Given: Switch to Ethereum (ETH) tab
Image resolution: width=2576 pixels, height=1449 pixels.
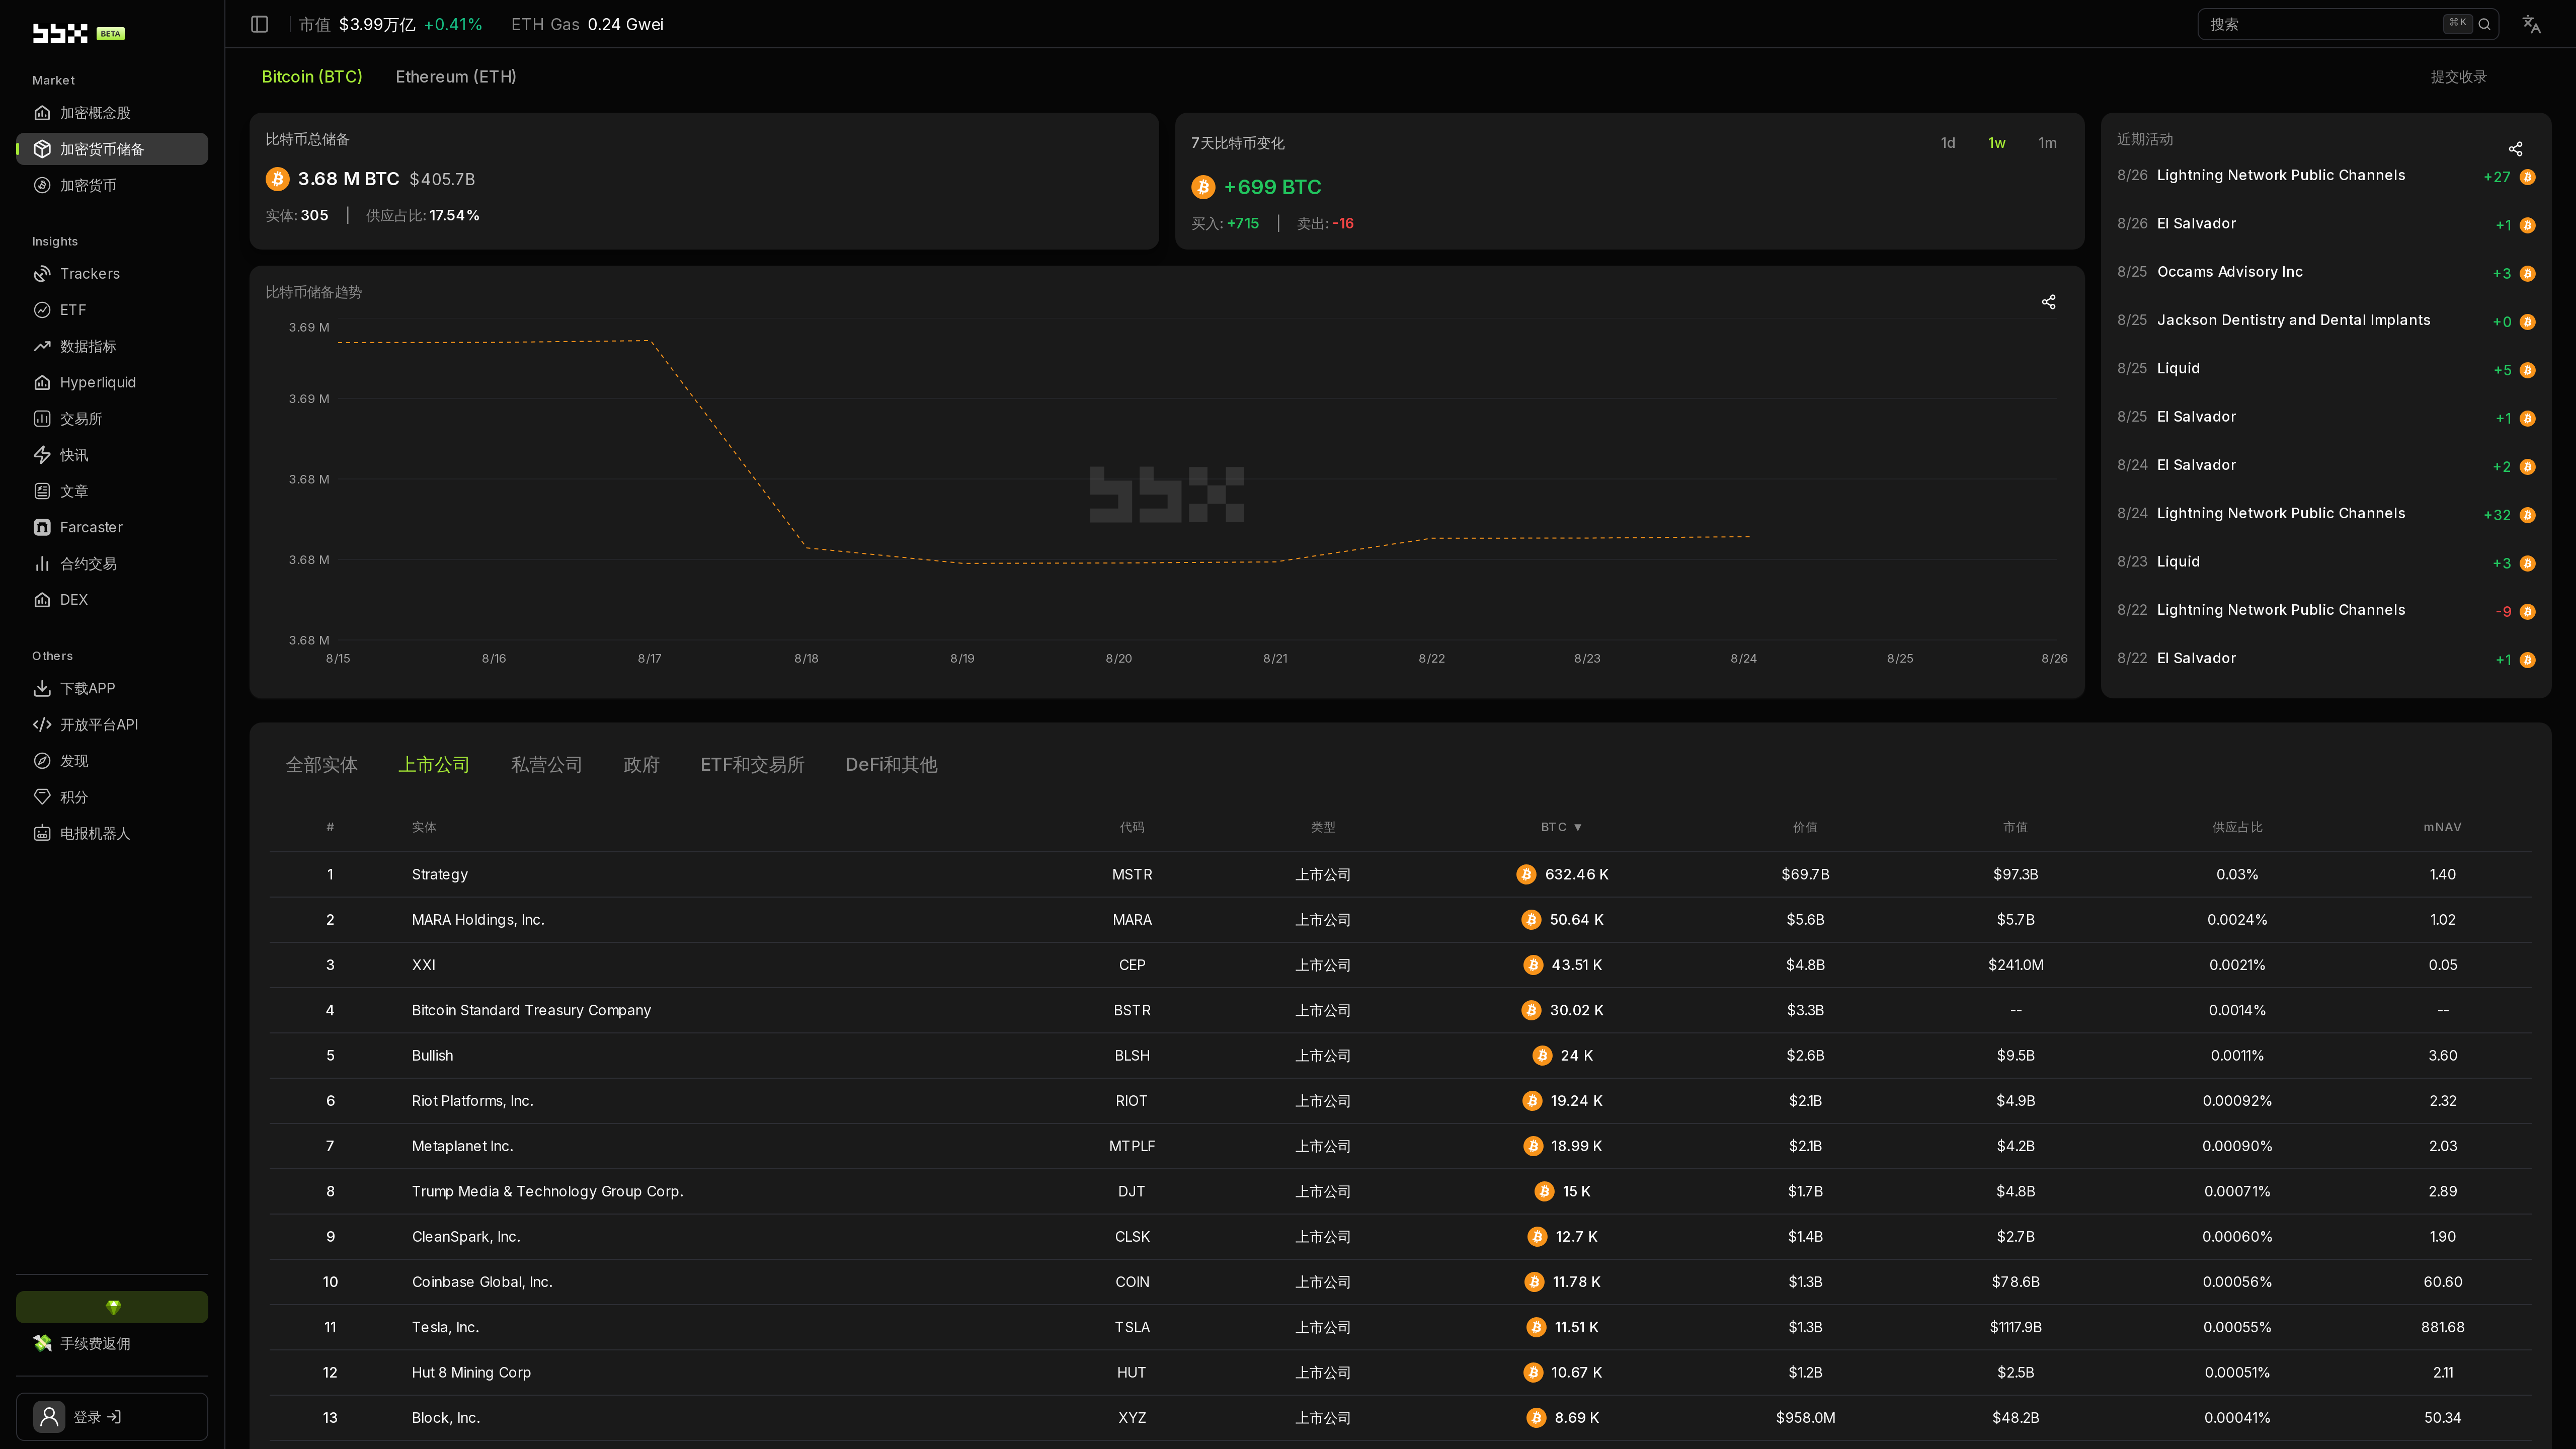Looking at the screenshot, I should tap(456, 77).
